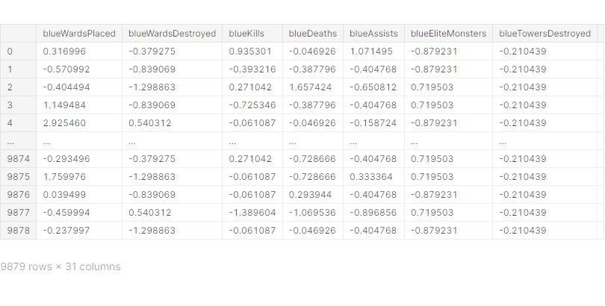Click the blueAssists column header
605x306 pixels.
(x=373, y=34)
